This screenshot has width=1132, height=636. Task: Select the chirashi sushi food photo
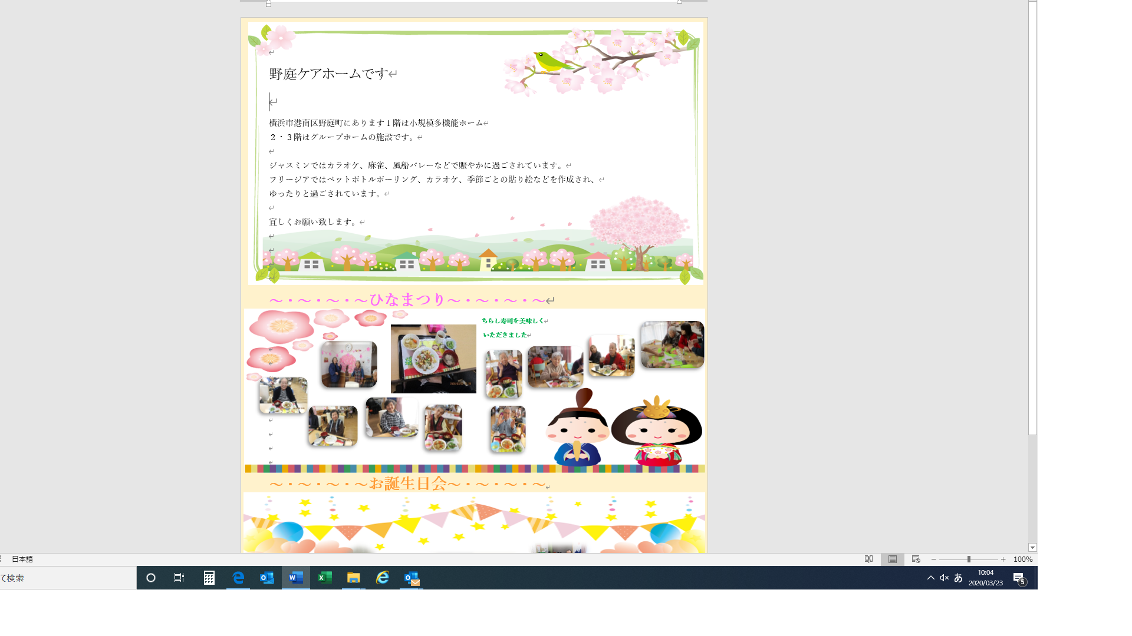tap(433, 359)
